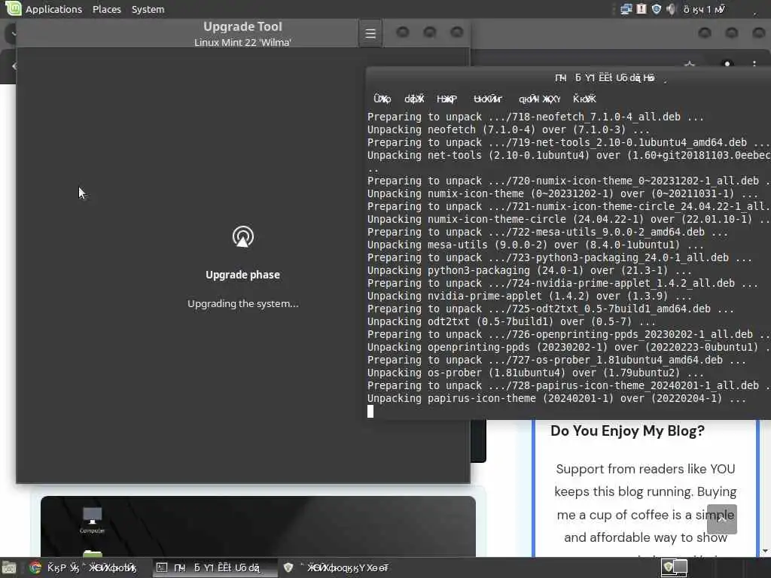The width and height of the screenshot is (771, 578).
Task: Click the terminal cursor block
Action: pyautogui.click(x=370, y=412)
